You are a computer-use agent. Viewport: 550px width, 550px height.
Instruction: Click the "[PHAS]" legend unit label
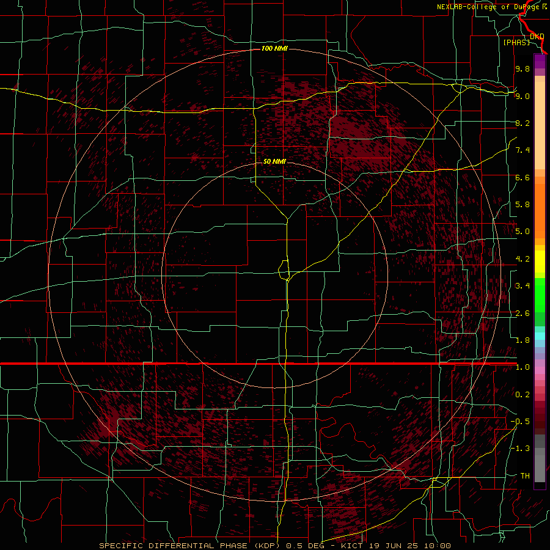click(516, 42)
